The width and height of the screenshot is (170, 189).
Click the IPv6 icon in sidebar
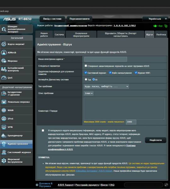click(4, 119)
